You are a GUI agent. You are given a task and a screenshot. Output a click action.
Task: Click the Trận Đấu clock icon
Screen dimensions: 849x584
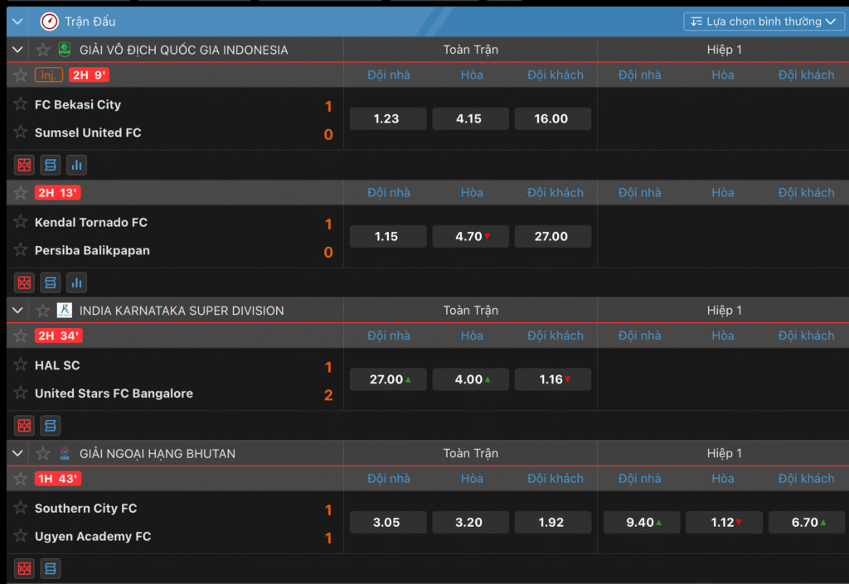[x=50, y=22]
